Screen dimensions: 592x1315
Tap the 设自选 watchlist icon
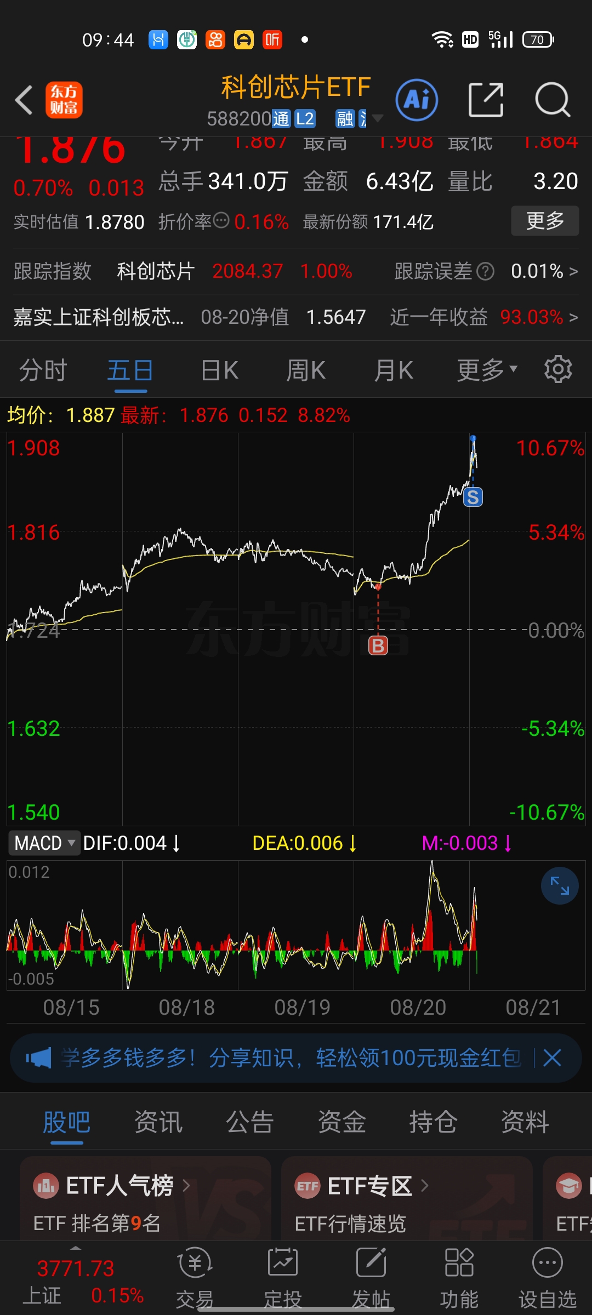548,1263
